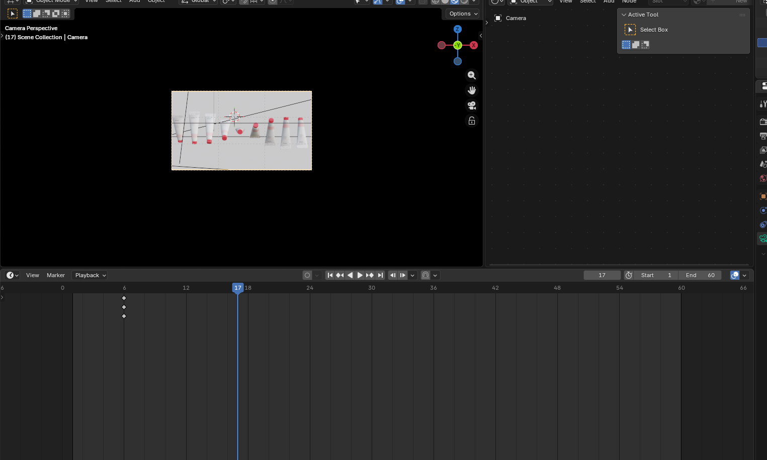767x460 pixels.
Task: Choose 'Set a new selection' mode in viewport
Action: [x=27, y=14]
